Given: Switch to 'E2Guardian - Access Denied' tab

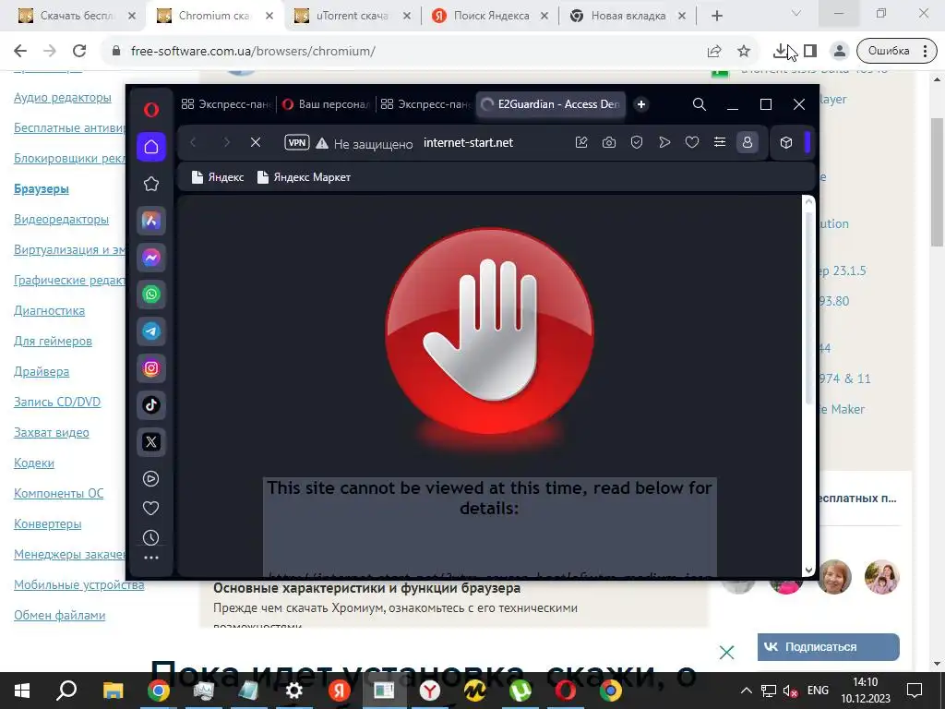Looking at the screenshot, I should tap(552, 104).
